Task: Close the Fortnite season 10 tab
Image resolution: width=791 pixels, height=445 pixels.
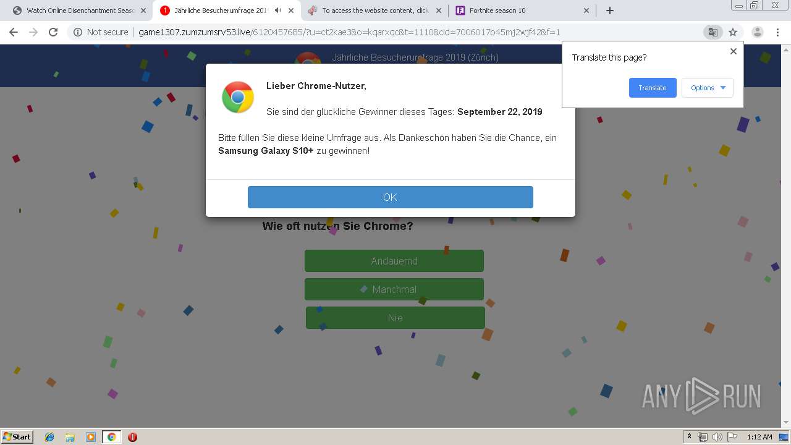Action: point(586,11)
